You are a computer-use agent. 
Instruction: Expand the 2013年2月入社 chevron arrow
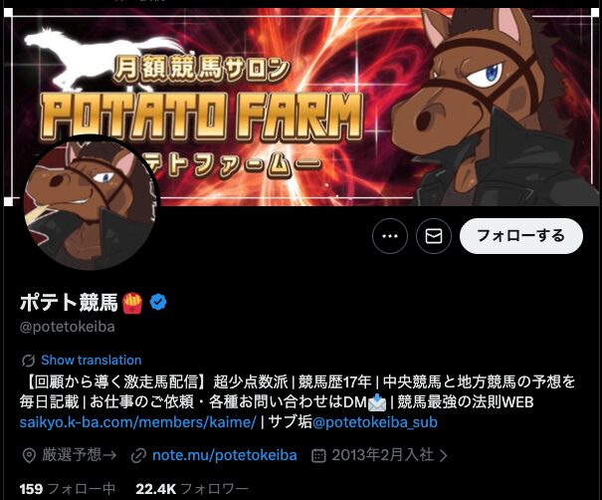(444, 456)
